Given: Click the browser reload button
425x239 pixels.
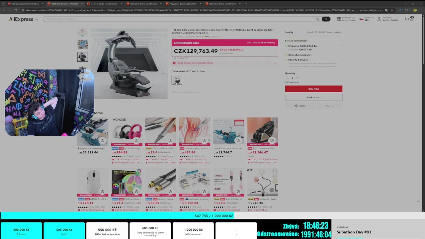Looking at the screenshot, I should click(x=16, y=10).
